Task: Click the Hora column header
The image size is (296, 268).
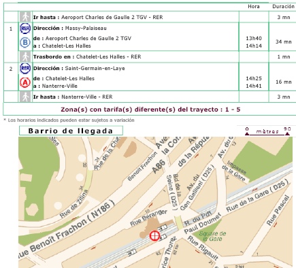Action: click(254, 7)
